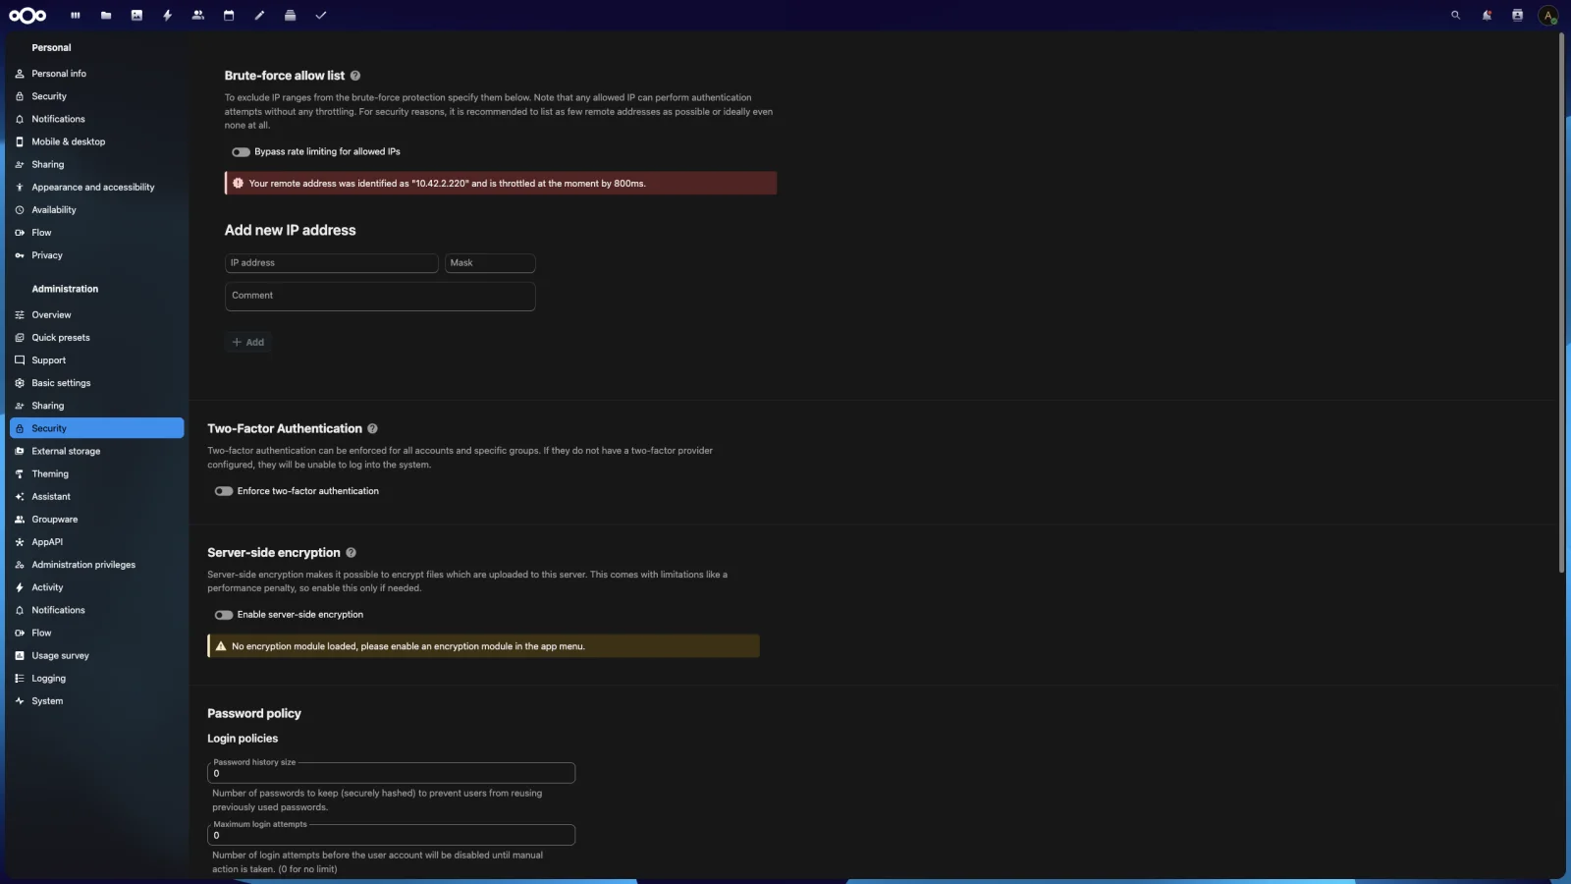Click help icon beside Two-Factor Authentication
This screenshot has height=884, width=1571.
[372, 428]
